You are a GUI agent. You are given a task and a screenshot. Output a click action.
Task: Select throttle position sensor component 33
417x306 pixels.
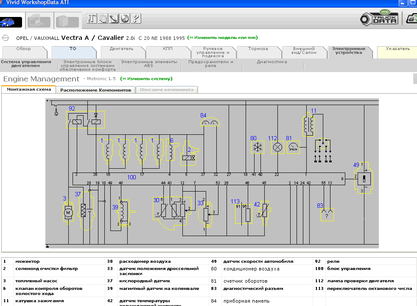(206, 214)
